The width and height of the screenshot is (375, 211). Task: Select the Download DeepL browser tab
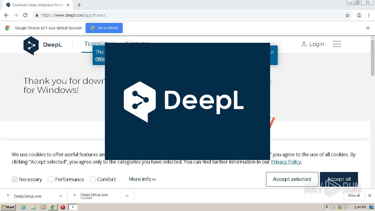37,5
